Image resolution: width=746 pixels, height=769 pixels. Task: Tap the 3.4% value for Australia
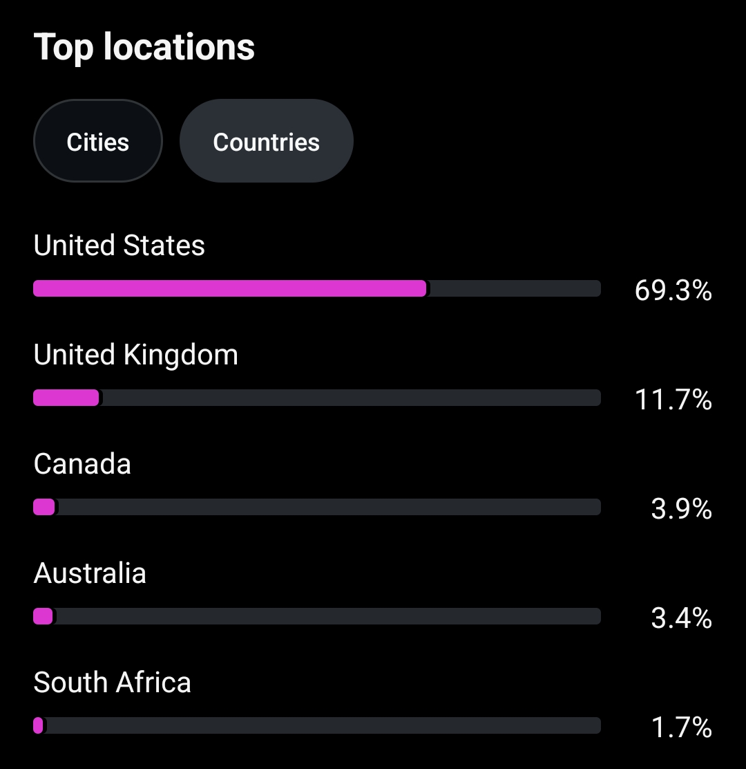pos(681,619)
